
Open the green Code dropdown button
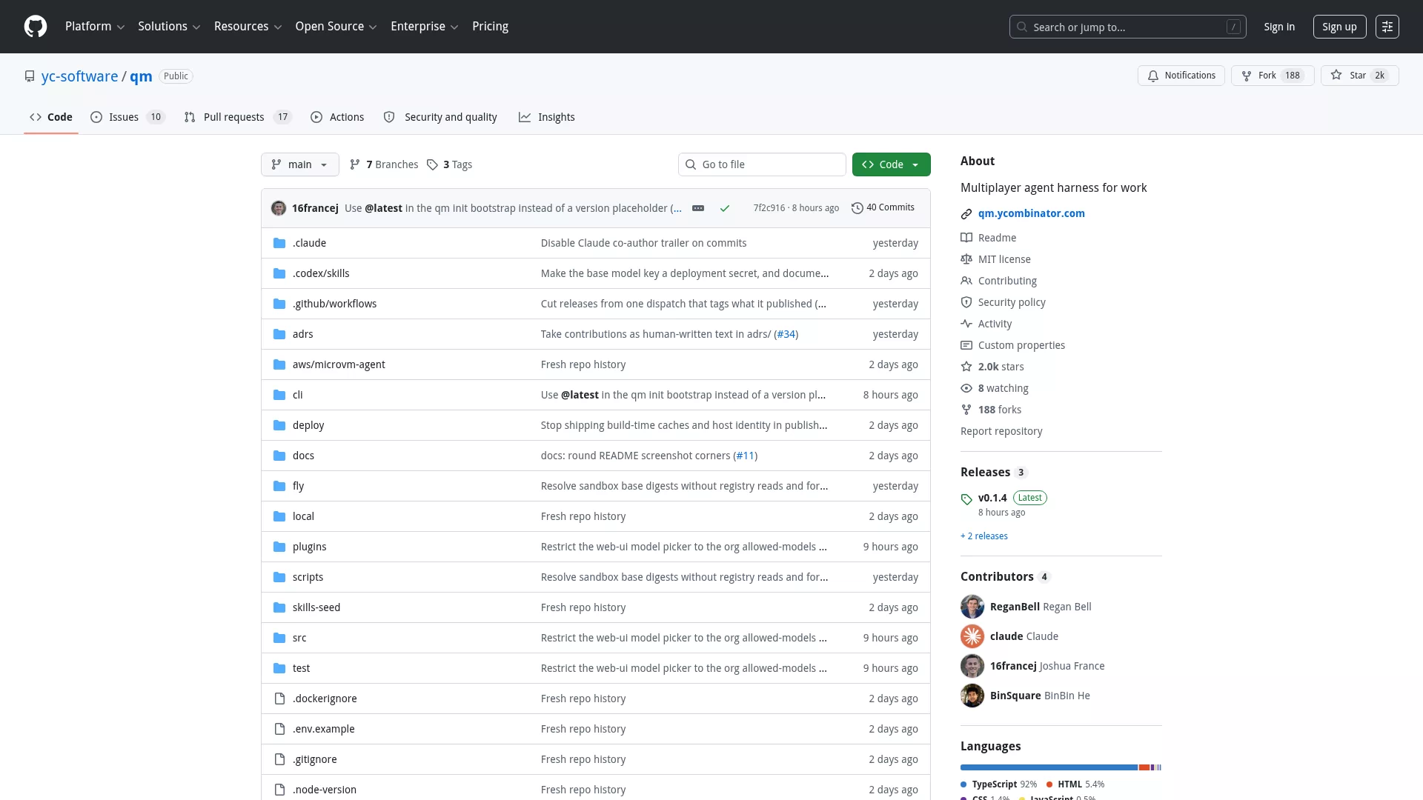(x=891, y=164)
